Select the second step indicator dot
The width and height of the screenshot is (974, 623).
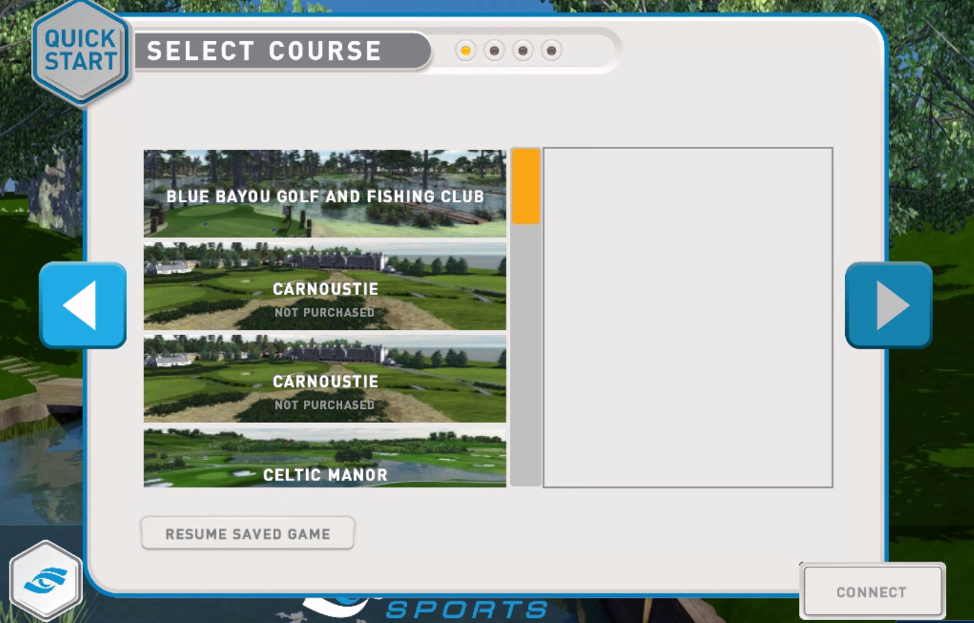click(x=494, y=51)
